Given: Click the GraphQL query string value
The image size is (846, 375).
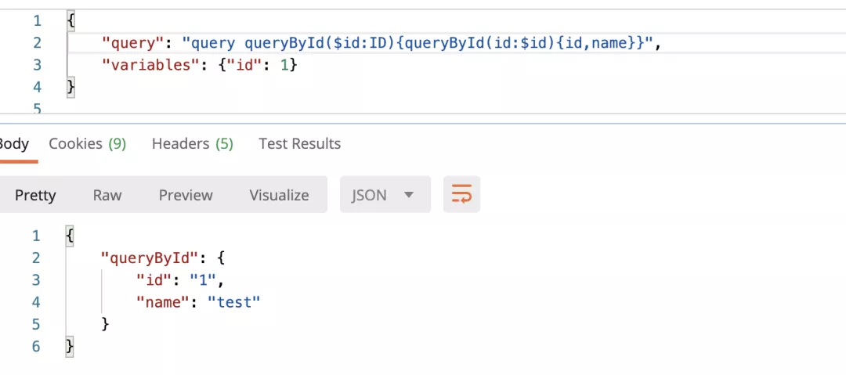Looking at the screenshot, I should coord(414,43).
